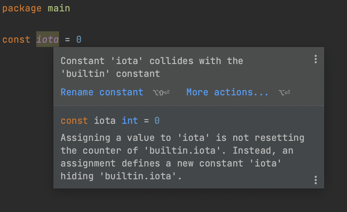Select the highlighted iota identifier in the editor

coord(47,39)
